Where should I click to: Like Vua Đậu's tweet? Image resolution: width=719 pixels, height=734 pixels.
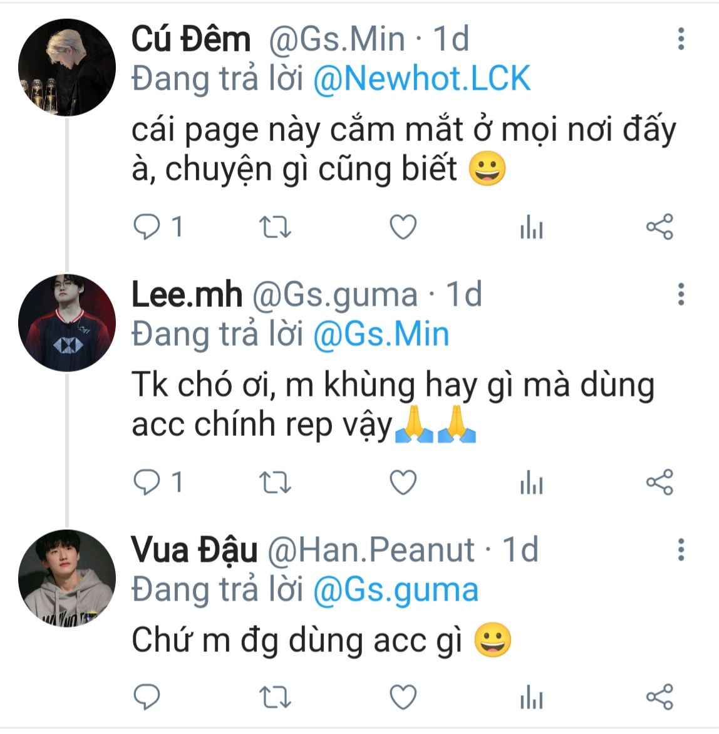(x=403, y=696)
